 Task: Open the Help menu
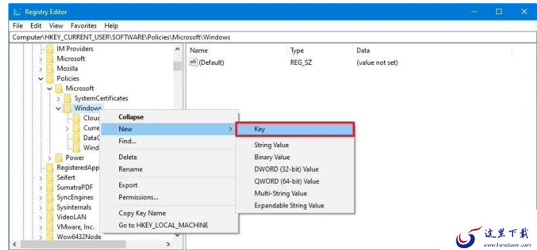111,26
